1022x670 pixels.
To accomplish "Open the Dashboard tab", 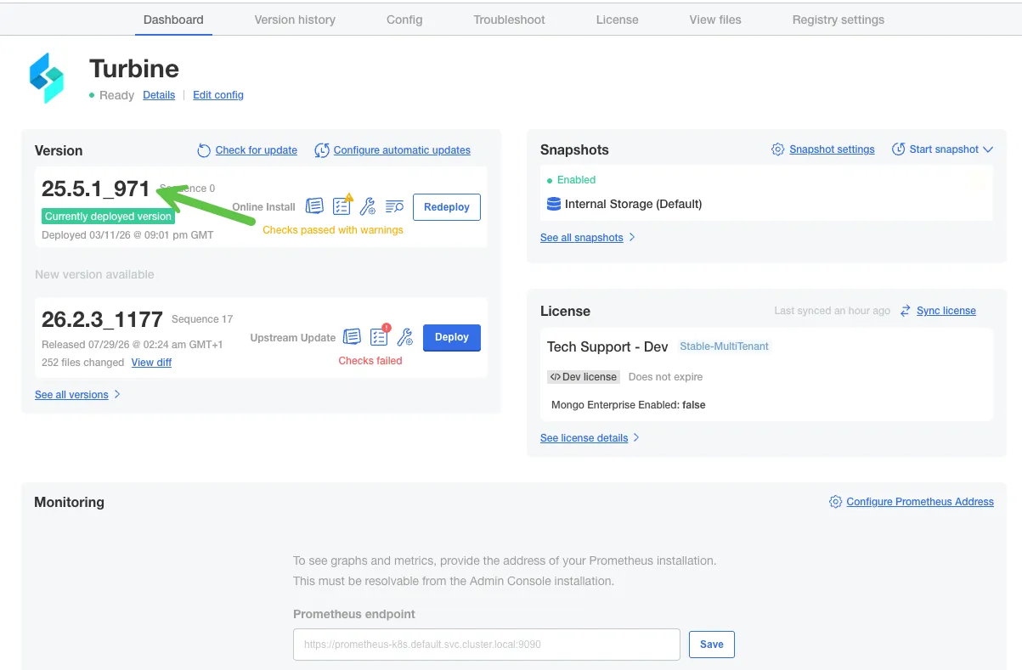I will pos(173,20).
